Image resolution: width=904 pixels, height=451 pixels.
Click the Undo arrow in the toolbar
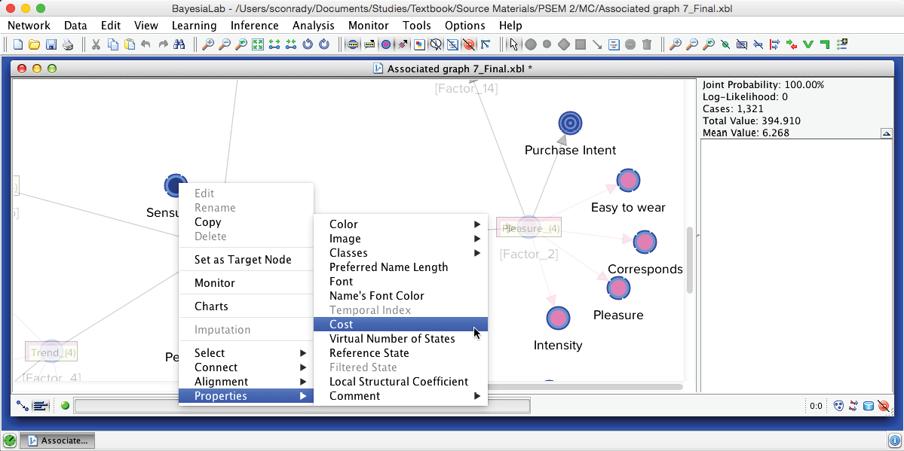146,44
